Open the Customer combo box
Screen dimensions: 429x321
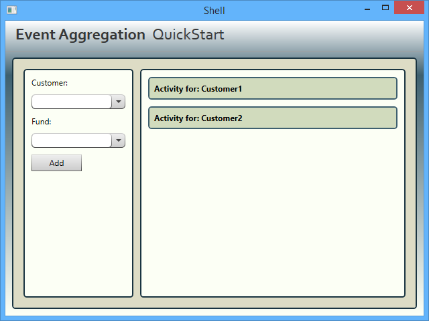78,102
